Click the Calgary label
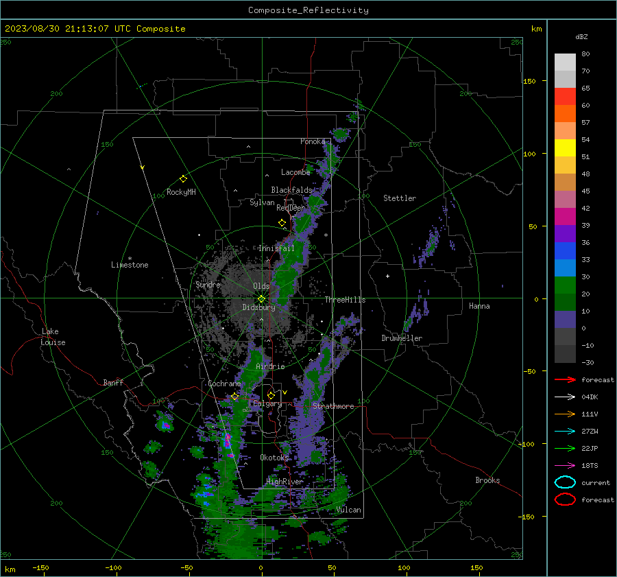The height and width of the screenshot is (577, 617). [x=267, y=403]
